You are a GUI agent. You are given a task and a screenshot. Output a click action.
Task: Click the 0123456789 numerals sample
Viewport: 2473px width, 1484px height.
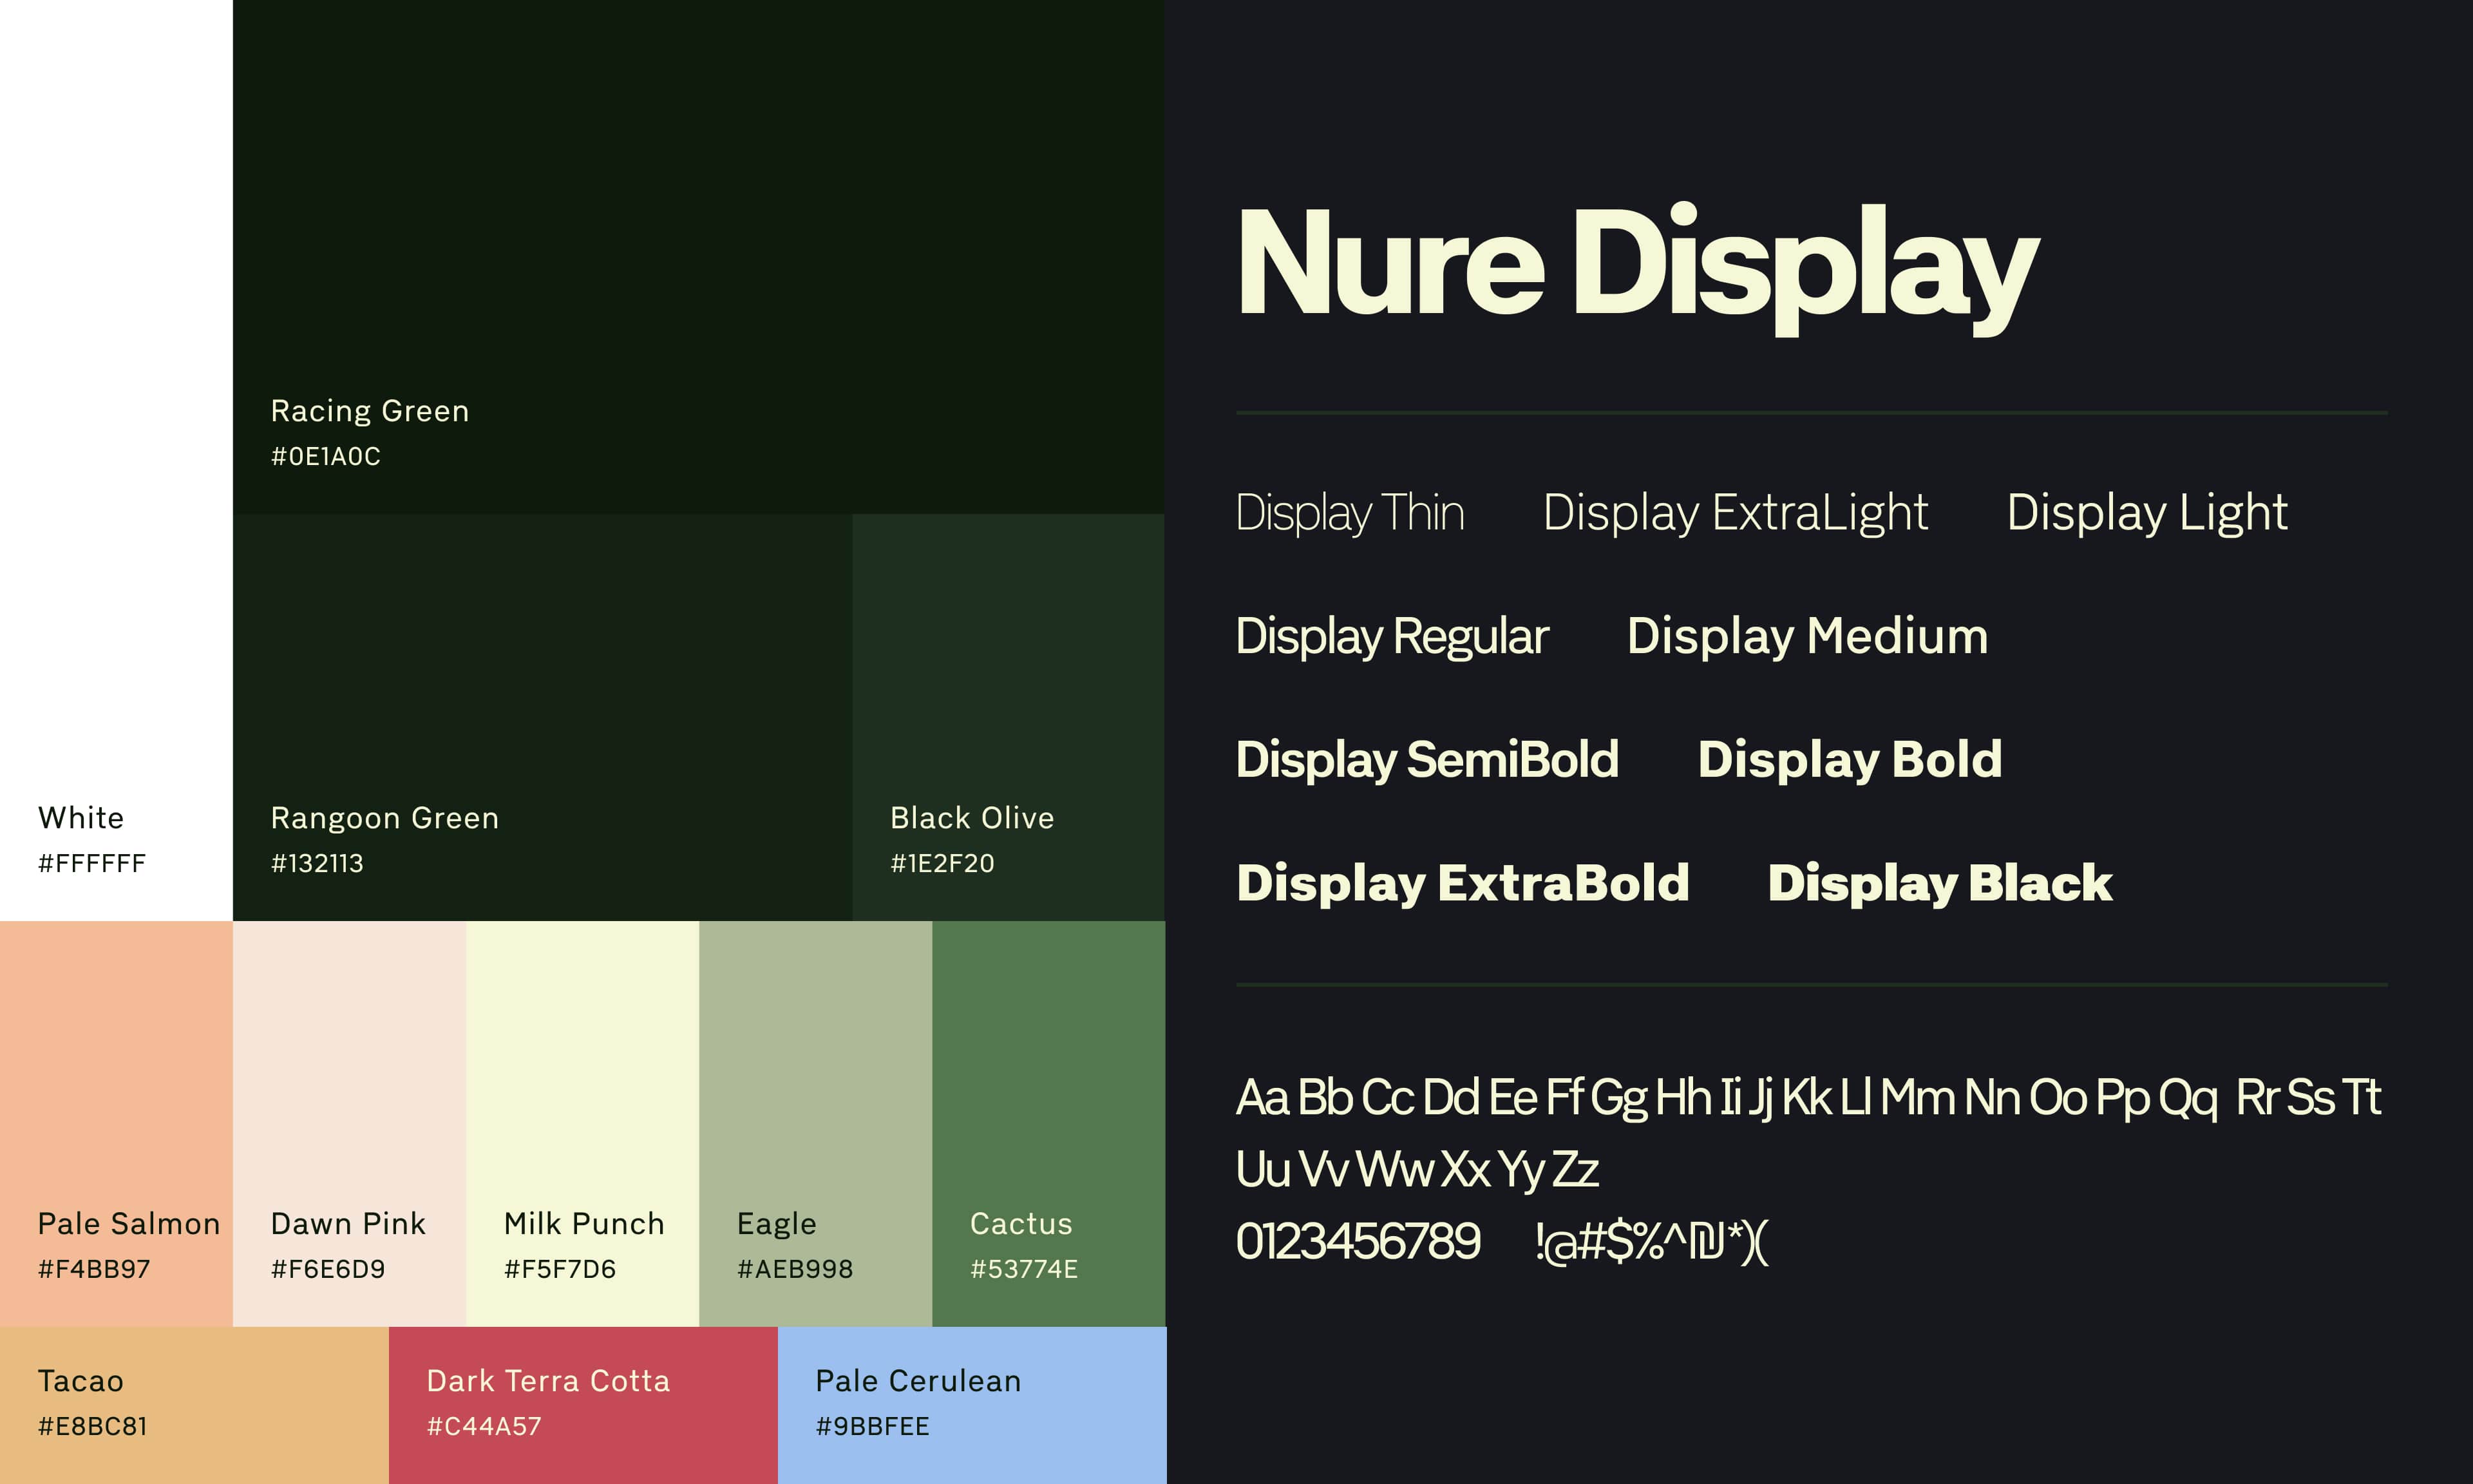click(1358, 1242)
